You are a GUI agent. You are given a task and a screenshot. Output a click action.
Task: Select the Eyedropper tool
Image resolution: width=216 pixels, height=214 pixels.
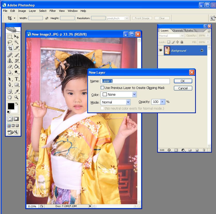point(17,91)
